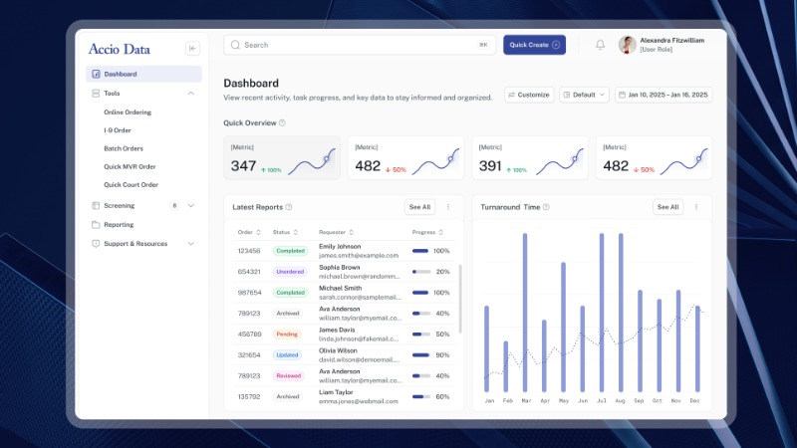797x448 pixels.
Task: Click the Quick Create button
Action: point(534,45)
